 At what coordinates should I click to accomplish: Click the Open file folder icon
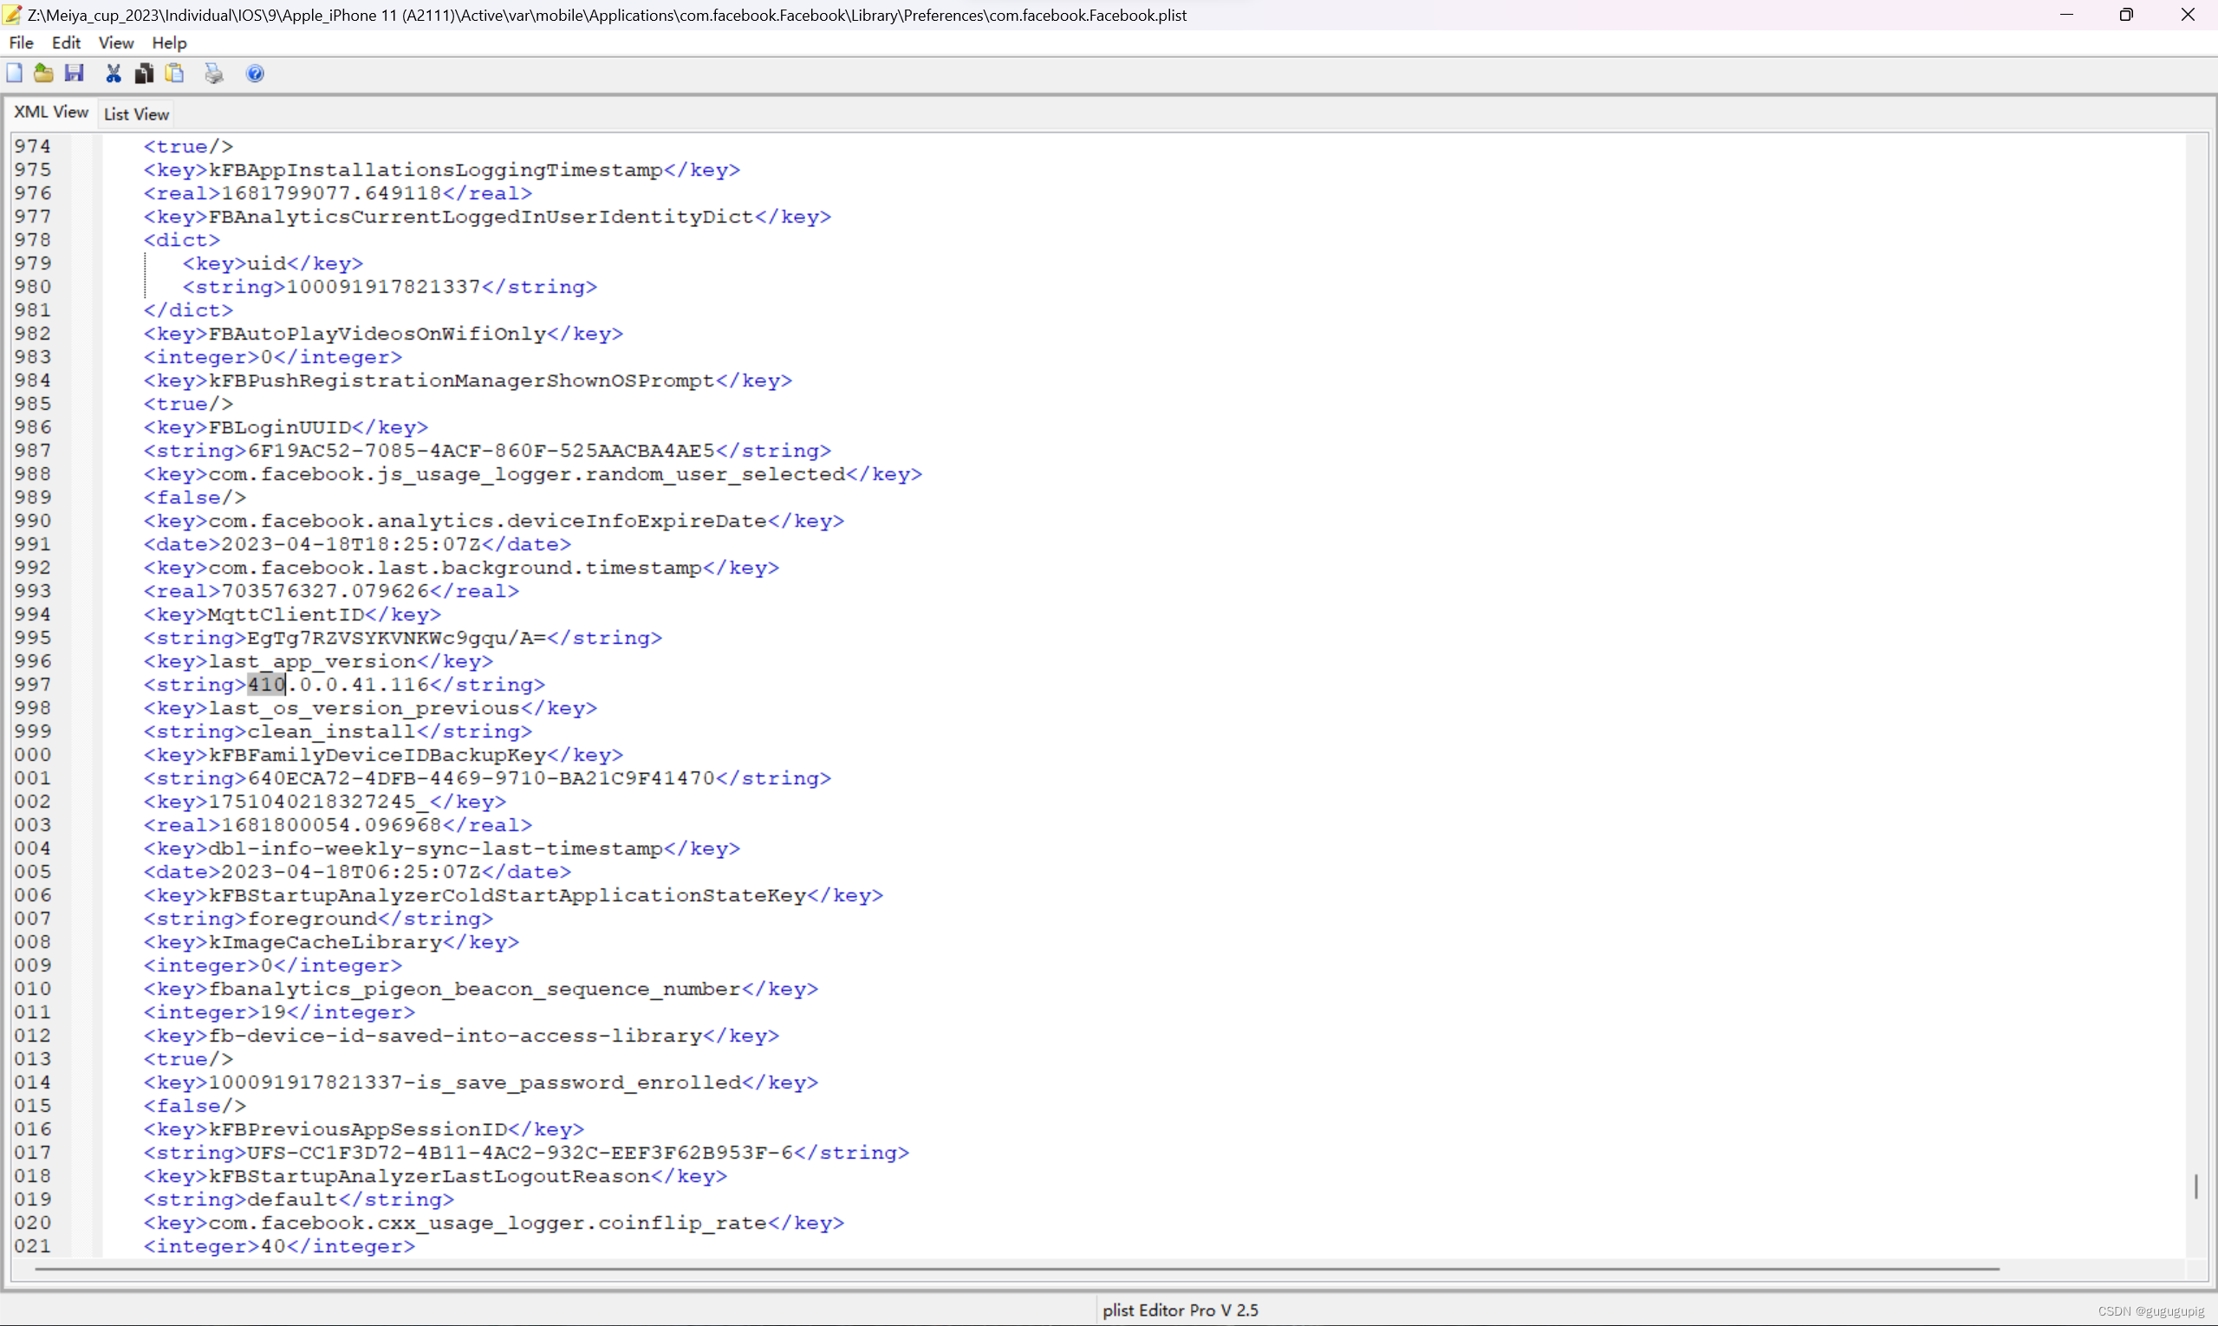42,74
